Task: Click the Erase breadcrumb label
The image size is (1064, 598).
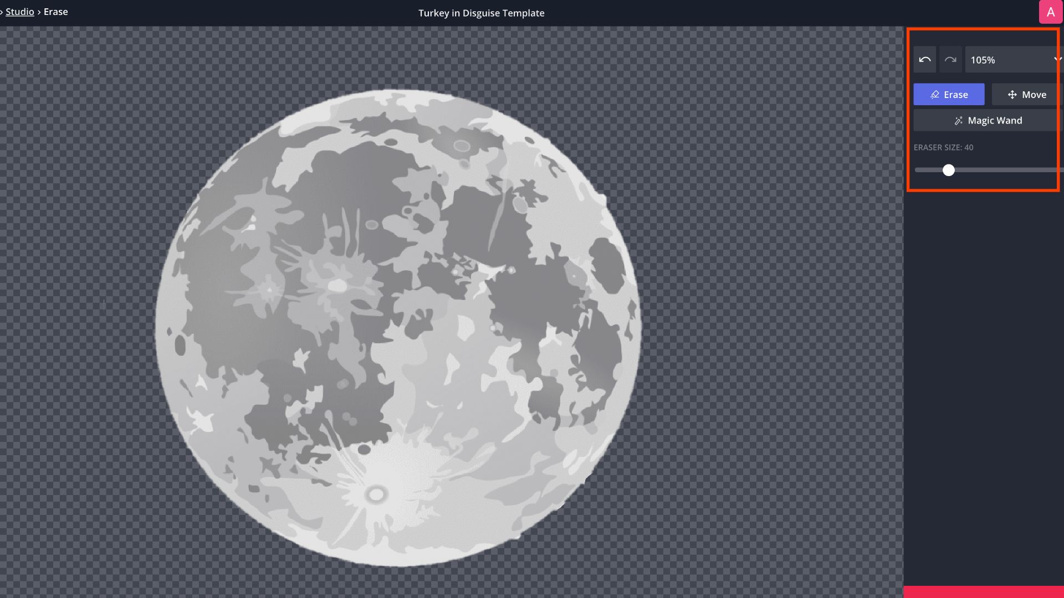Action: pyautogui.click(x=55, y=12)
